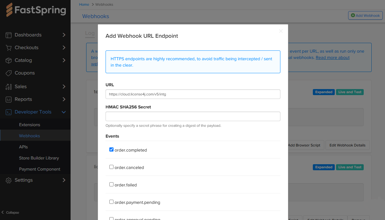This screenshot has height=220, width=385.
Task: Click the Coupons tag icon
Action: pos(9,73)
